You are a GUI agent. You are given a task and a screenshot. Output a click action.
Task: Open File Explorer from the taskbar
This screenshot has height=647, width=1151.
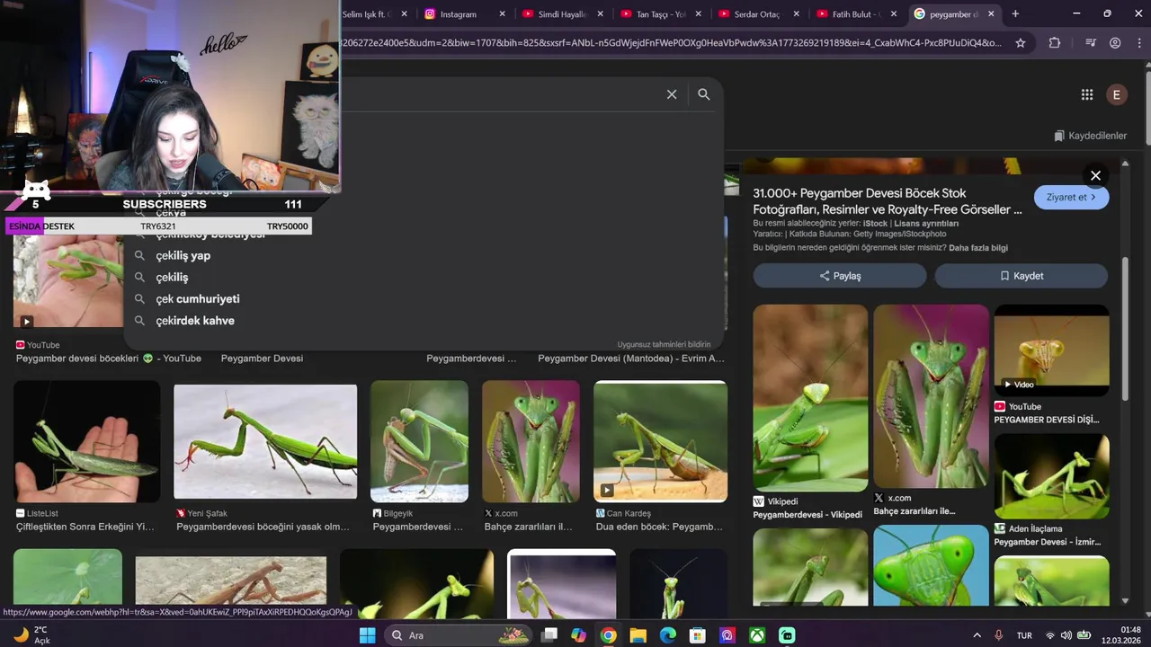(x=638, y=635)
